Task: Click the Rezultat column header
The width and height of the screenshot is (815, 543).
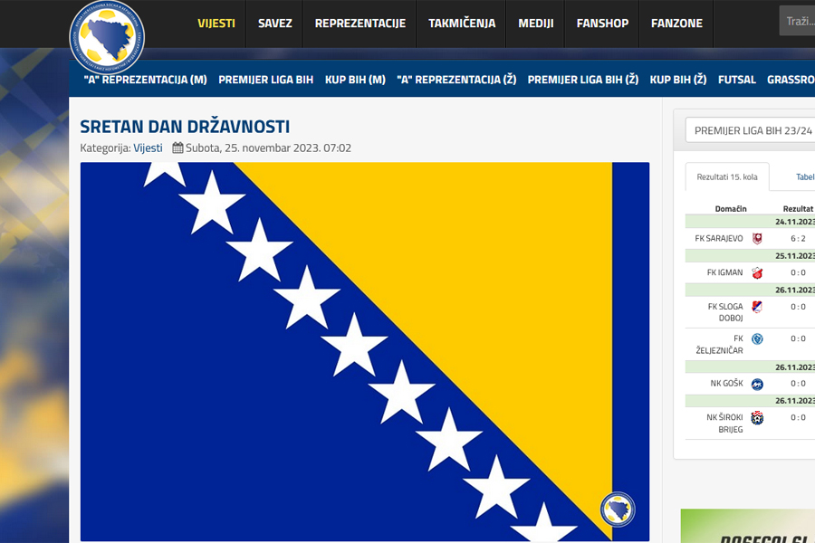Action: coord(798,209)
